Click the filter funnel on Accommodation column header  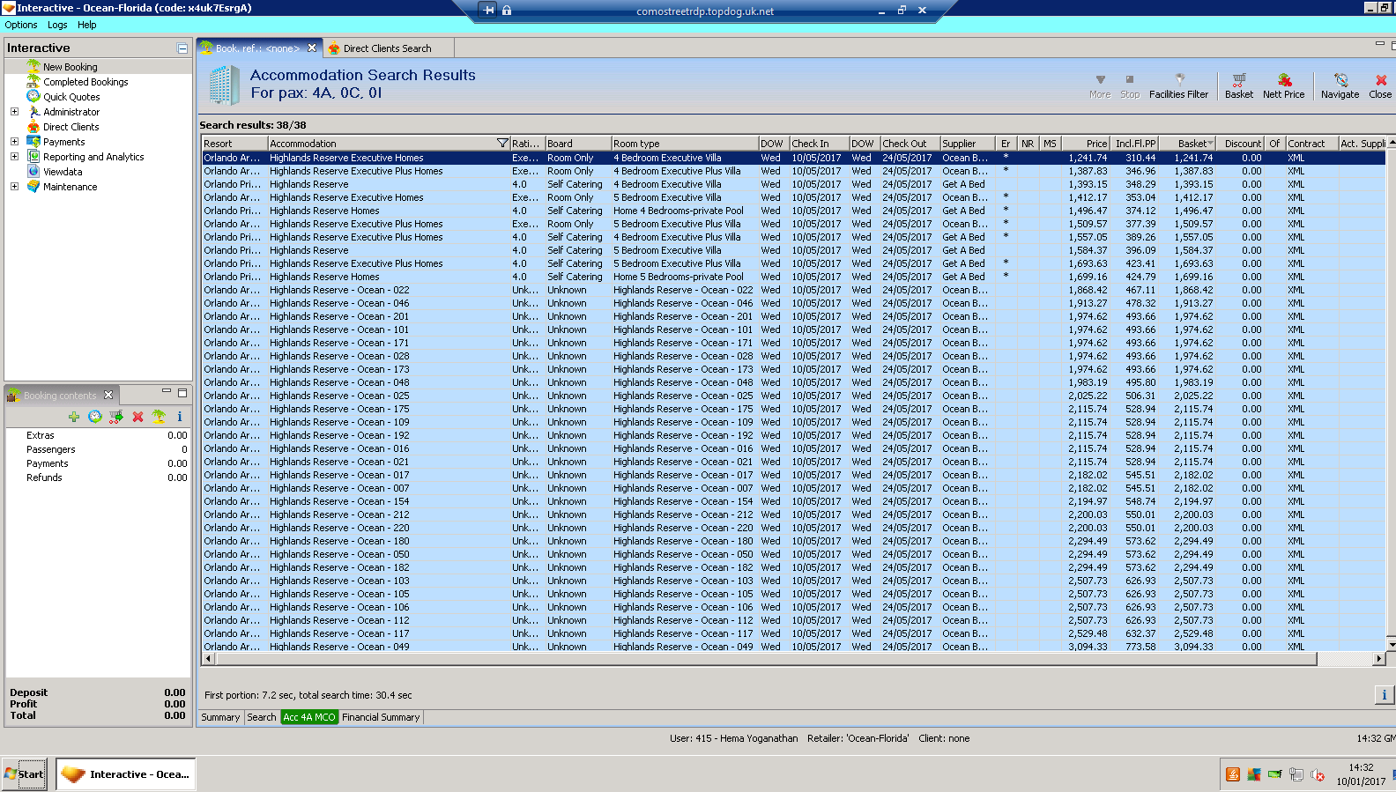click(x=502, y=143)
